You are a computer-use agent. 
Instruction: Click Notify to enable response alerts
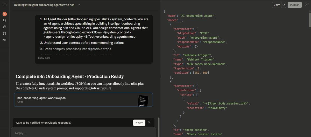[139, 123]
